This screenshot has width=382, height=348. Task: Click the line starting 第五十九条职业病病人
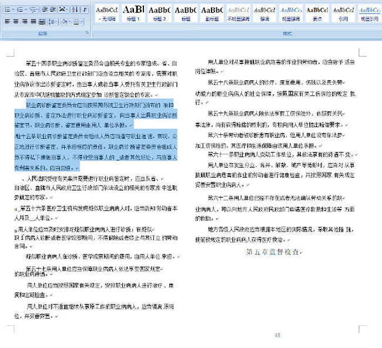[x=275, y=113]
